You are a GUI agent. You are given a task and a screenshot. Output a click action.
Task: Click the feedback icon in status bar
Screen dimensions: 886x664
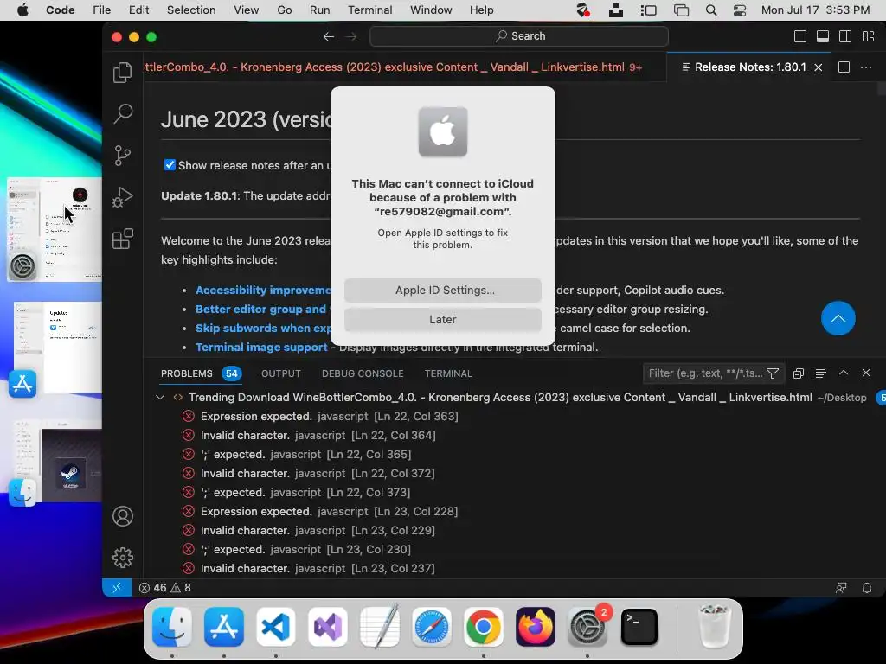pyautogui.click(x=841, y=588)
